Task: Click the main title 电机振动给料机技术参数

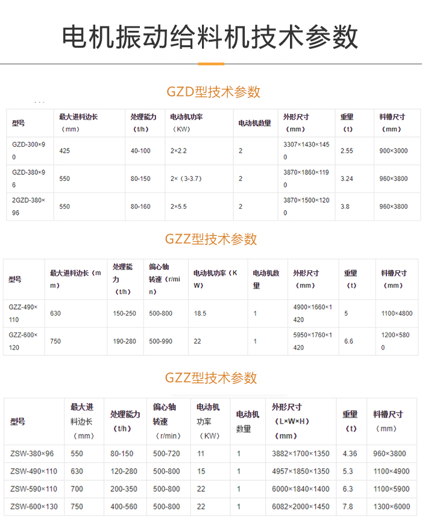Action: click(x=210, y=37)
